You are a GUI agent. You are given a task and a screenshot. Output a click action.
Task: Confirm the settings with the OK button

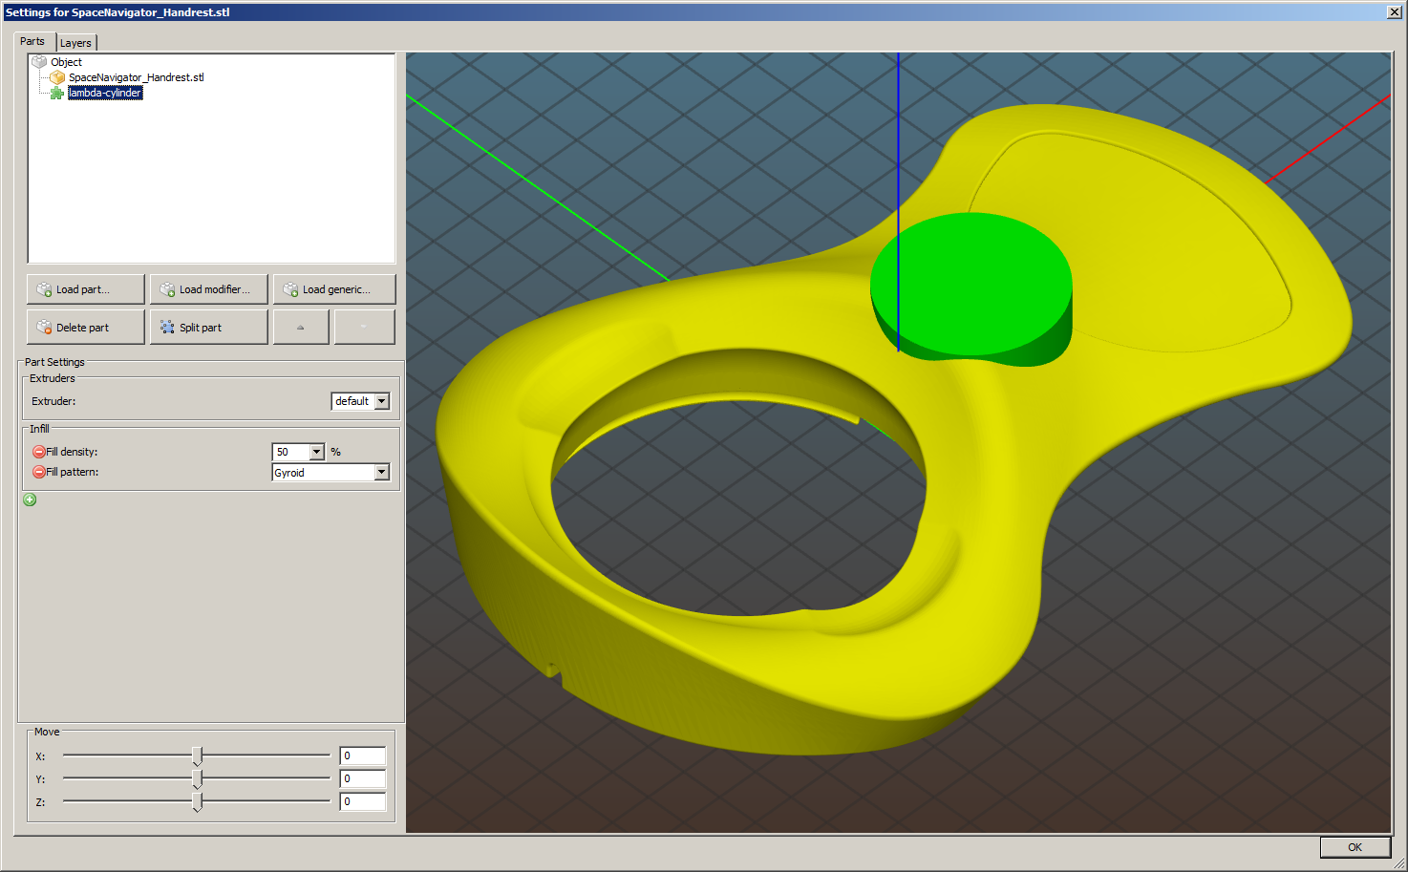[x=1355, y=847]
